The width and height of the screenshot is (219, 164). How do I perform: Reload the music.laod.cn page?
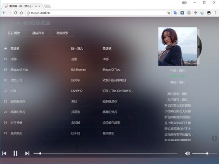click(16, 13)
